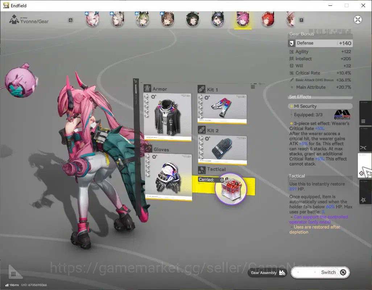Select the red-haired operator portrait
This screenshot has height=290, width=372.
tap(268, 19)
